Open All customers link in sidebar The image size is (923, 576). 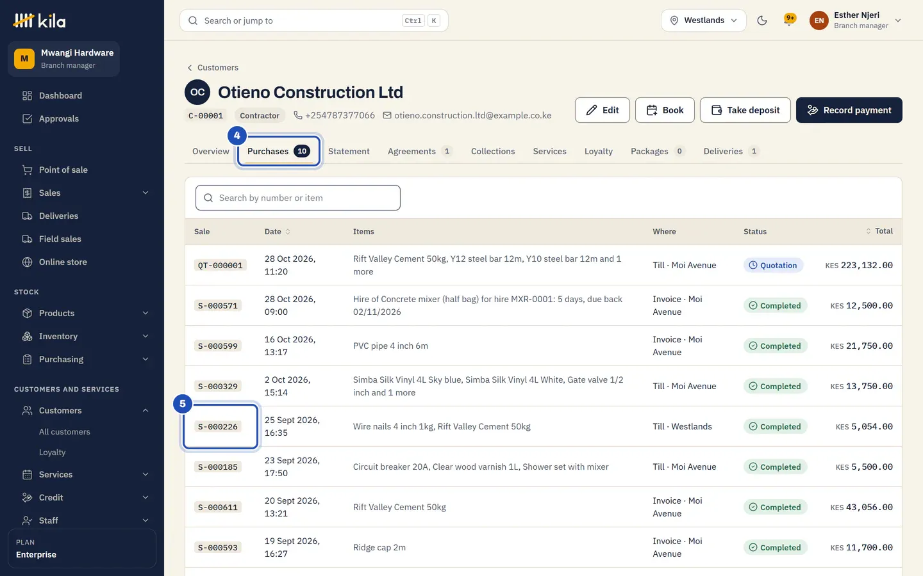coord(65,432)
